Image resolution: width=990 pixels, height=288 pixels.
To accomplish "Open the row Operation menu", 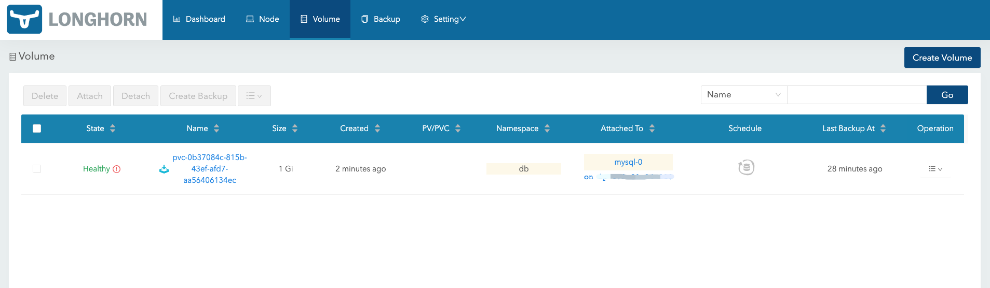I will (935, 169).
